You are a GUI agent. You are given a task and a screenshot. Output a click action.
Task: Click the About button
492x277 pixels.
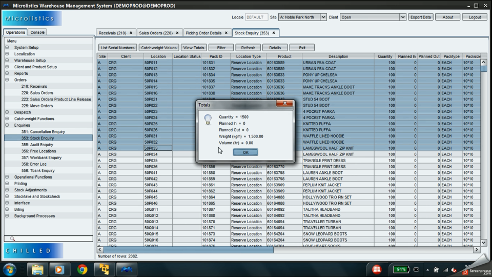pyautogui.click(x=447, y=17)
